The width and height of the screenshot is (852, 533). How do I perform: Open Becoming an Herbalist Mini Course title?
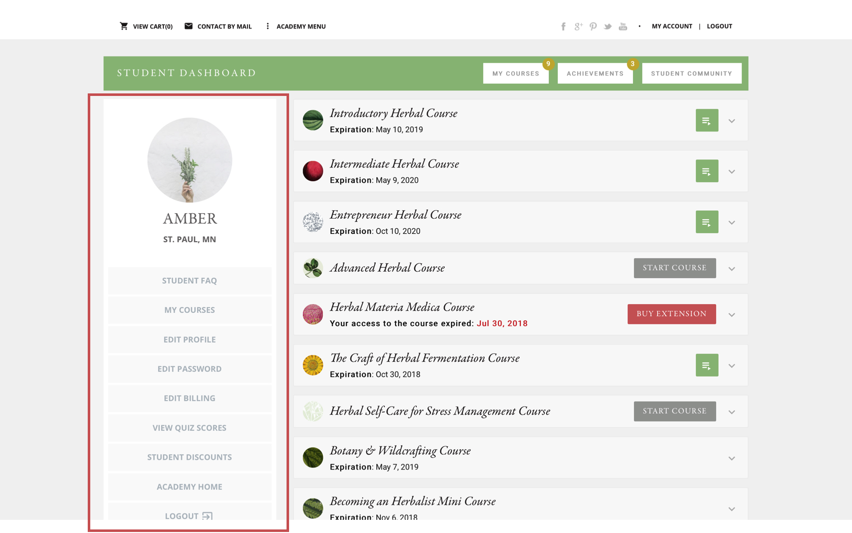pos(413,502)
